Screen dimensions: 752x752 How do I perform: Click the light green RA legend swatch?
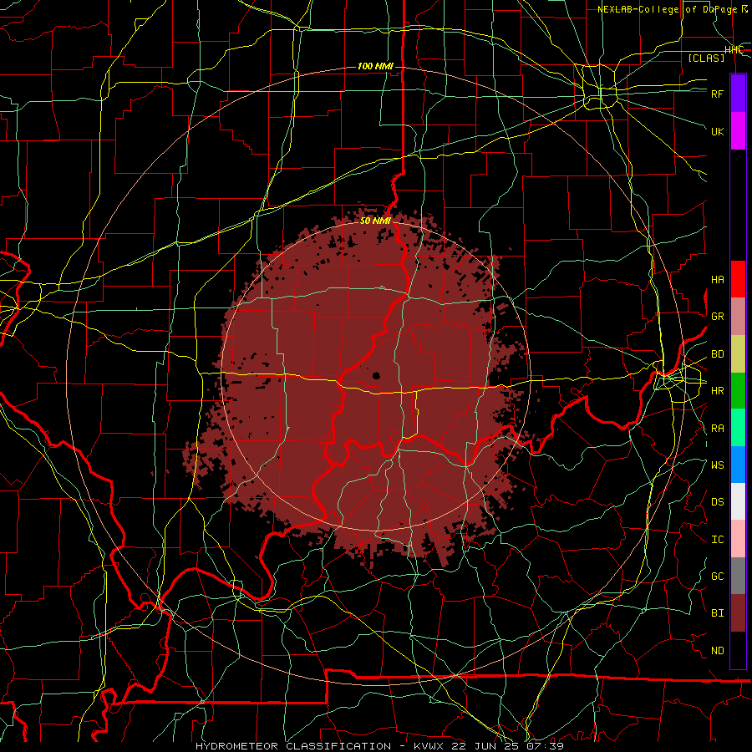pyautogui.click(x=738, y=428)
